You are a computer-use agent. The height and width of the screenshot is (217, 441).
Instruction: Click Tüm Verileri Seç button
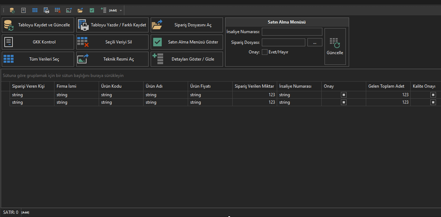38,59
